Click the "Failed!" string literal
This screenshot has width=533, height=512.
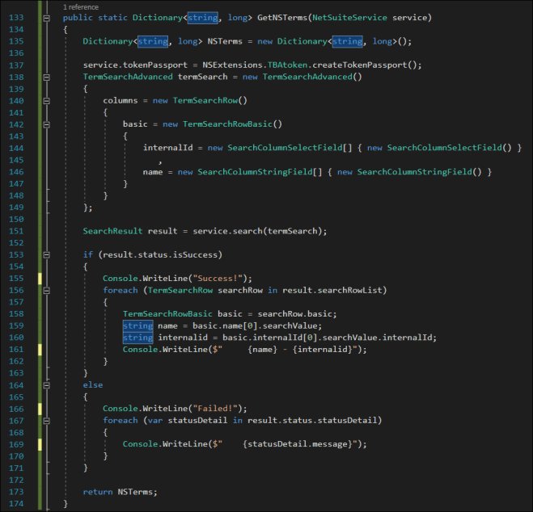(215, 409)
